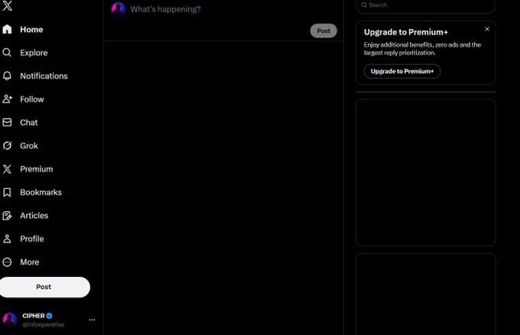520x335 pixels.
Task: Click the search magnifier icon
Action: [364, 5]
